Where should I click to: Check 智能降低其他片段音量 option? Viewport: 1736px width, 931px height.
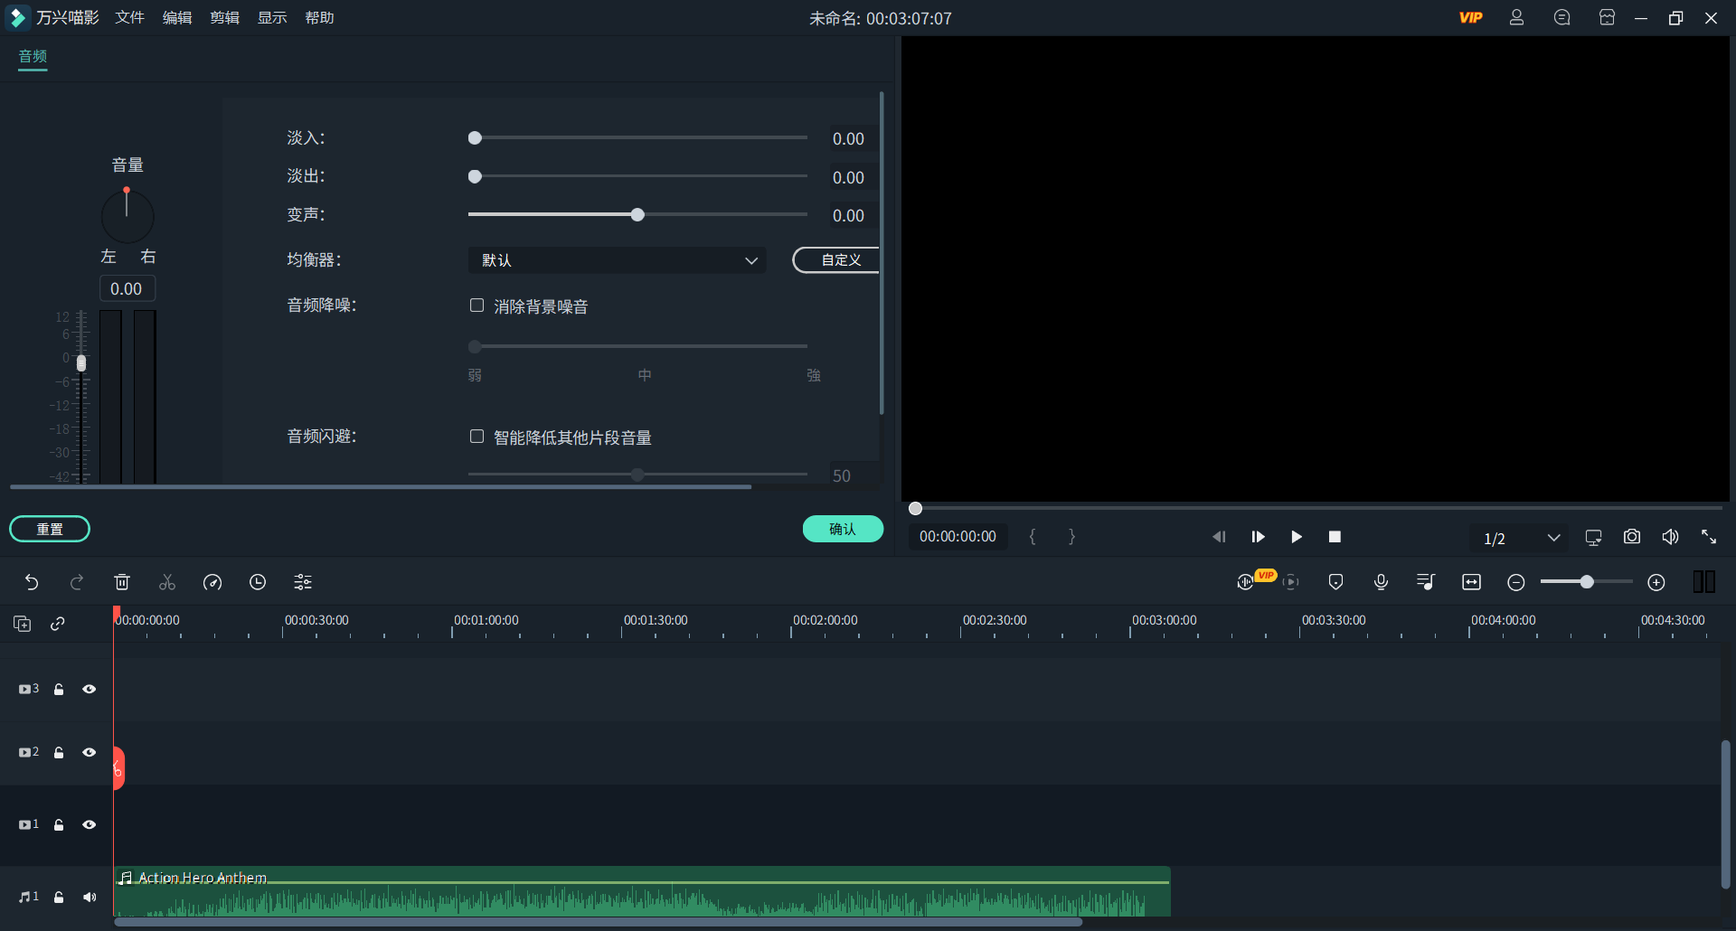(476, 437)
